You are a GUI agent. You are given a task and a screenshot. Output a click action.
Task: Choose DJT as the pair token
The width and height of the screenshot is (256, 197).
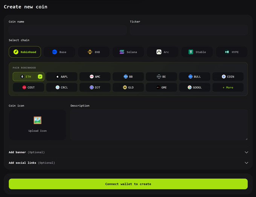95,87
